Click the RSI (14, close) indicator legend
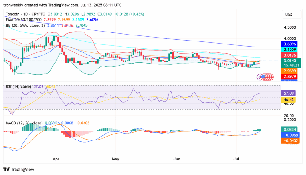 [x=18, y=86]
